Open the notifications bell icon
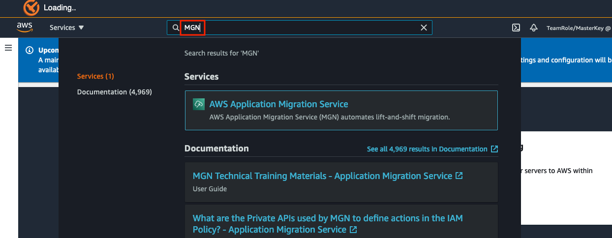612x238 pixels. tap(533, 28)
